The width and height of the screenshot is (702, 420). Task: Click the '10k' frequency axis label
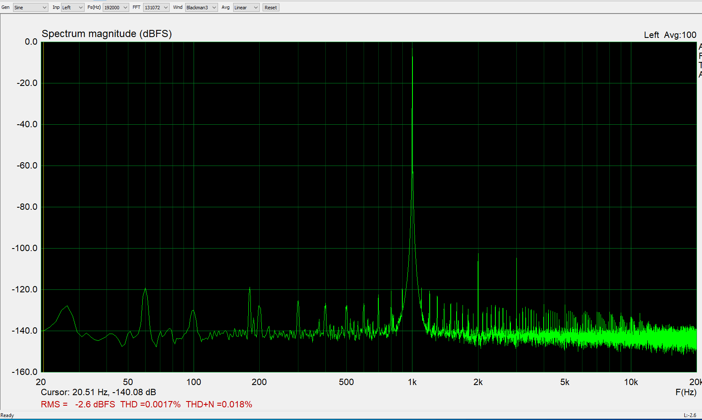[631, 382]
